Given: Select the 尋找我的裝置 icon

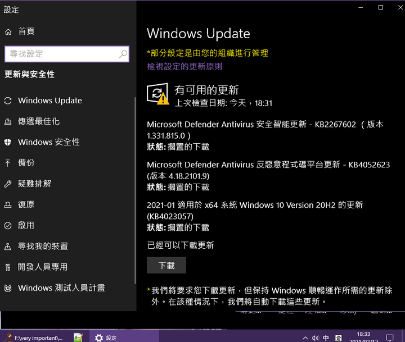Looking at the screenshot, I should point(8,247).
